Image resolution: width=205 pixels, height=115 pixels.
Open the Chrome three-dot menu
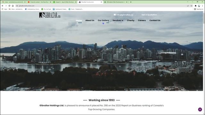click(x=202, y=6)
